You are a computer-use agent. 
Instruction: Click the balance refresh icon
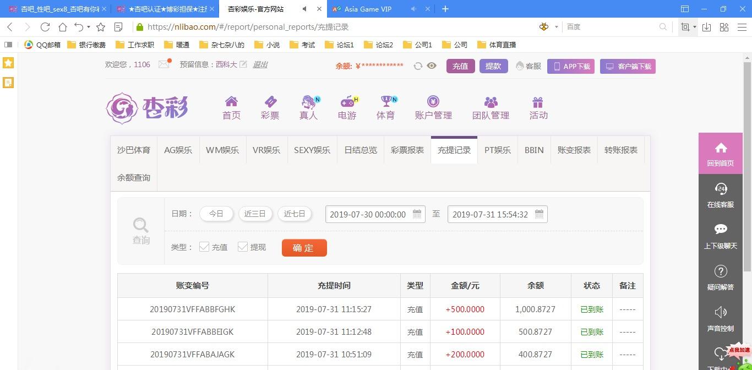click(418, 66)
